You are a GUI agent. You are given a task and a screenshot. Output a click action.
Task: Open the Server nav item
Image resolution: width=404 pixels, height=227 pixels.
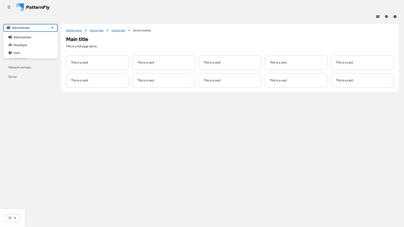[13, 77]
